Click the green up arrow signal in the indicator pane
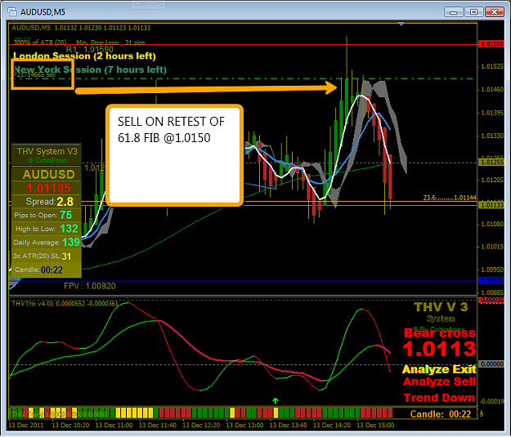 coord(276,400)
